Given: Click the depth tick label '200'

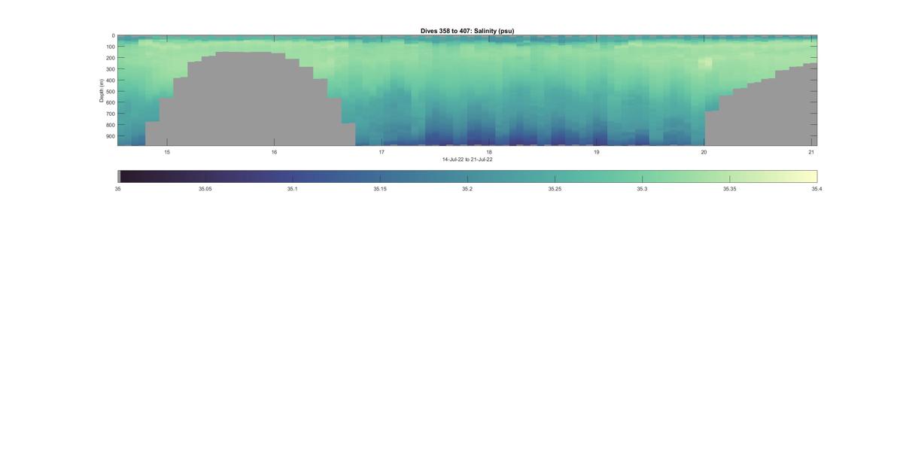Looking at the screenshot, I should 110,58.
